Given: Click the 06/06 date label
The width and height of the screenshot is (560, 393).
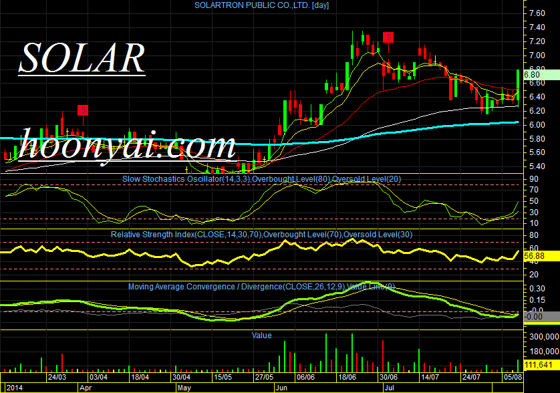Looking at the screenshot, I should click(x=305, y=377).
